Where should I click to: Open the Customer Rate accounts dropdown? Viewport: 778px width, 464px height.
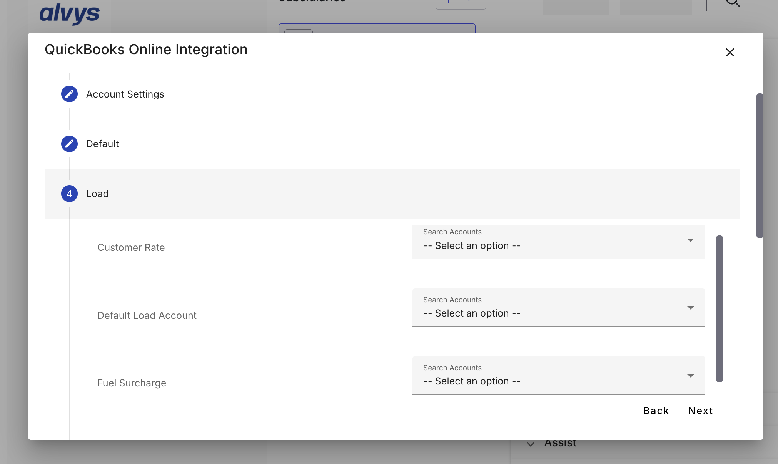[x=559, y=242]
